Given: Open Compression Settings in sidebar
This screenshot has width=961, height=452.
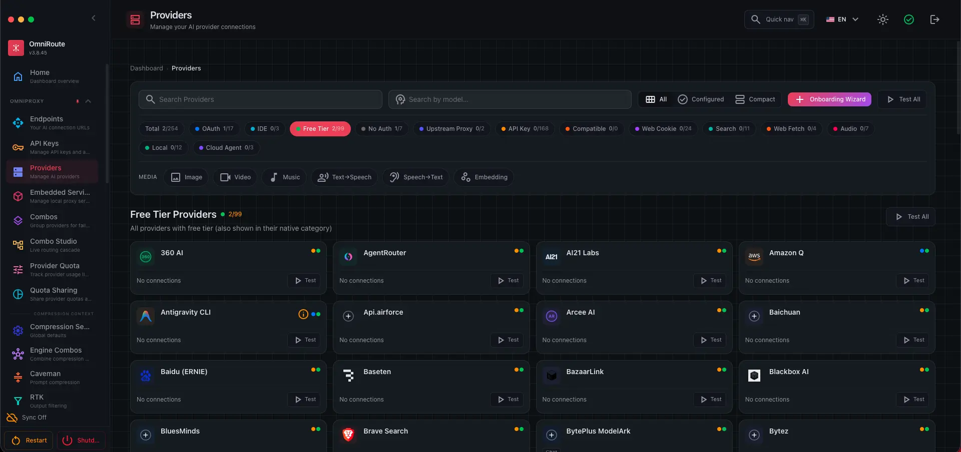Looking at the screenshot, I should (x=53, y=331).
